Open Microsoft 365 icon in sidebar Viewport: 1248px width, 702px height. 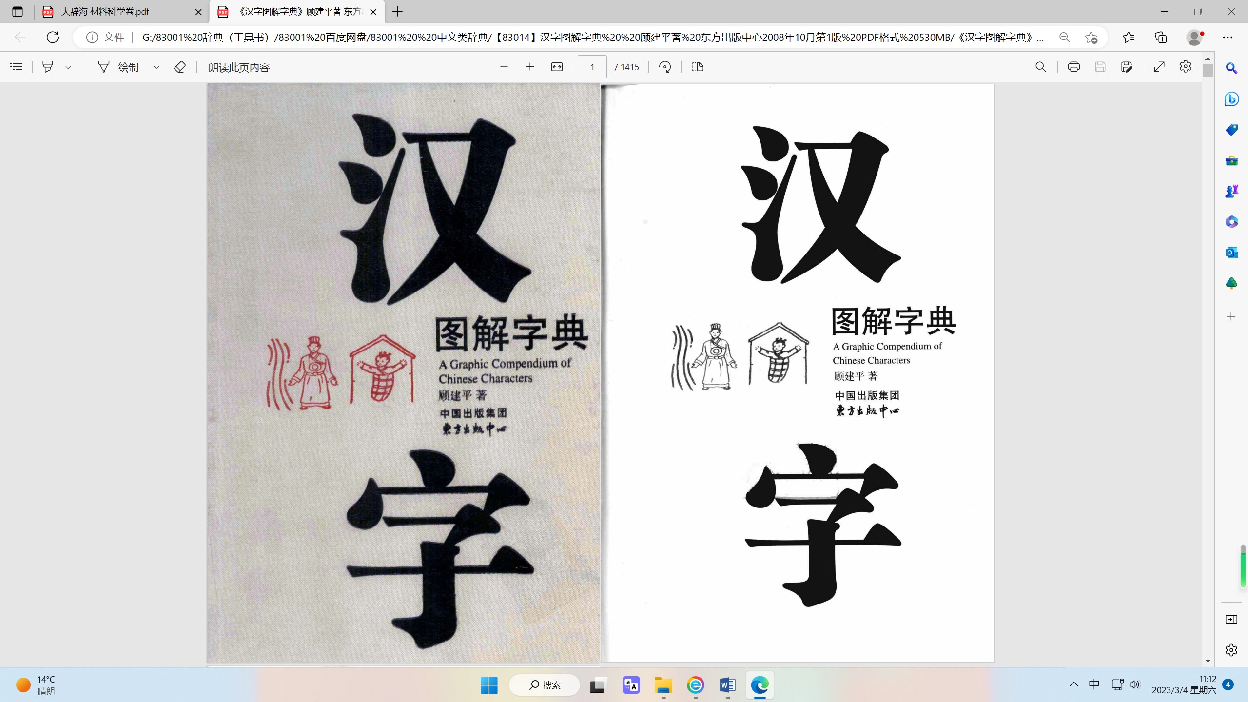[1231, 222]
